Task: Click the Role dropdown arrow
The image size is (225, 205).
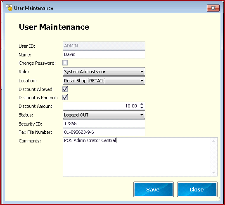Action: (142, 72)
